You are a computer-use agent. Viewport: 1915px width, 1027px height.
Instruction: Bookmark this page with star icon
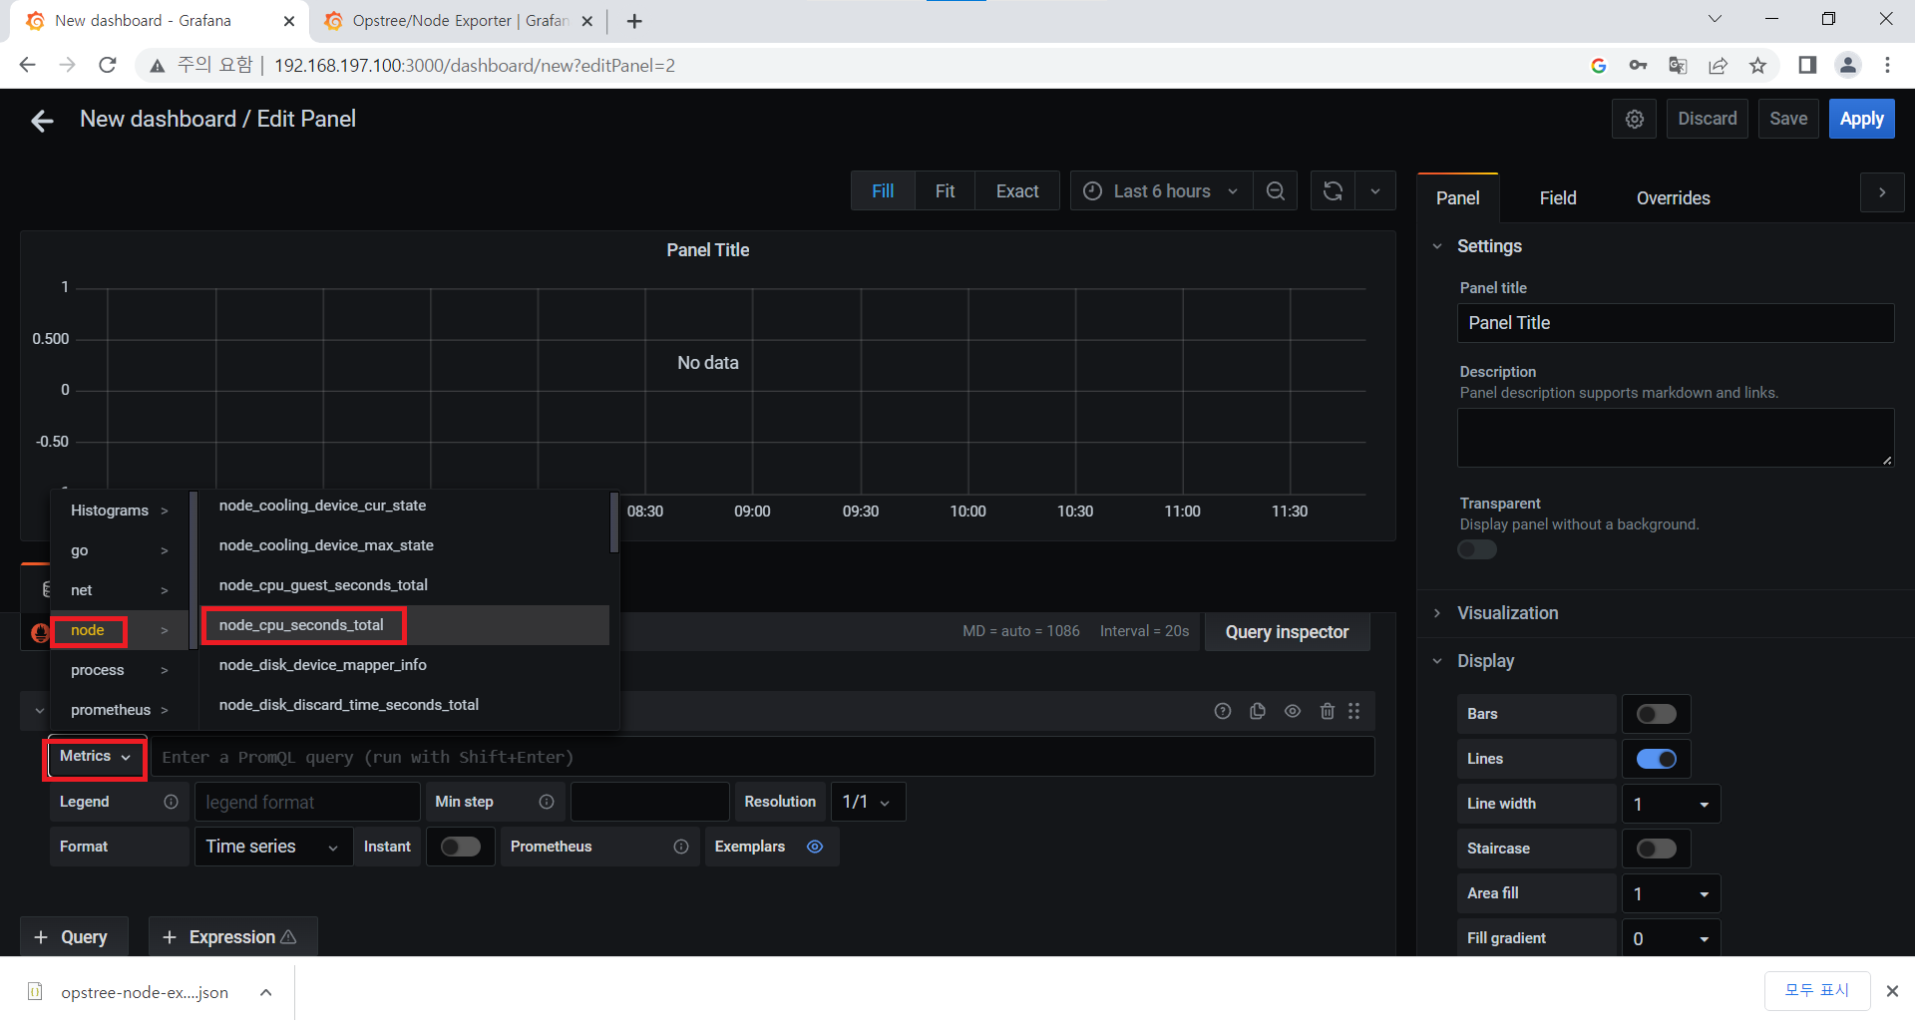coord(1757,65)
